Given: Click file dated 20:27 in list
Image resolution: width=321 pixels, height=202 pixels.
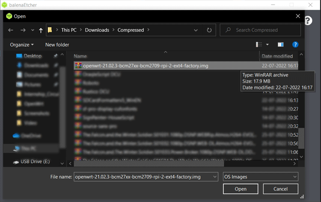Looking at the screenshot, I should [x=186, y=109].
